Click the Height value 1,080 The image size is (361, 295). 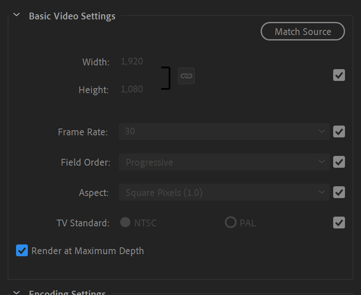click(x=132, y=89)
